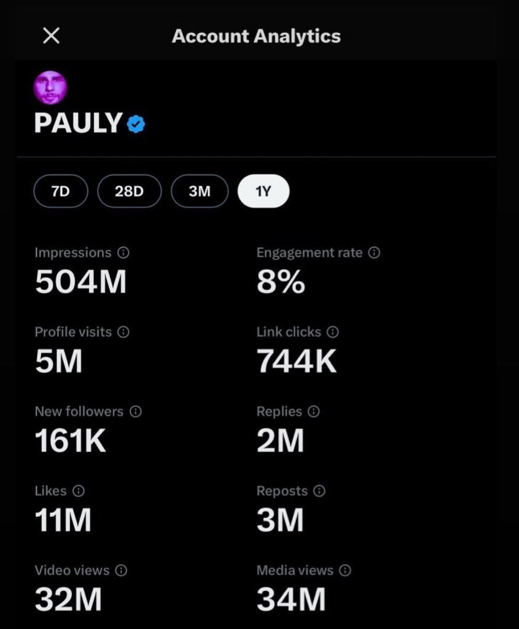Tap the Replies info icon

click(x=314, y=412)
